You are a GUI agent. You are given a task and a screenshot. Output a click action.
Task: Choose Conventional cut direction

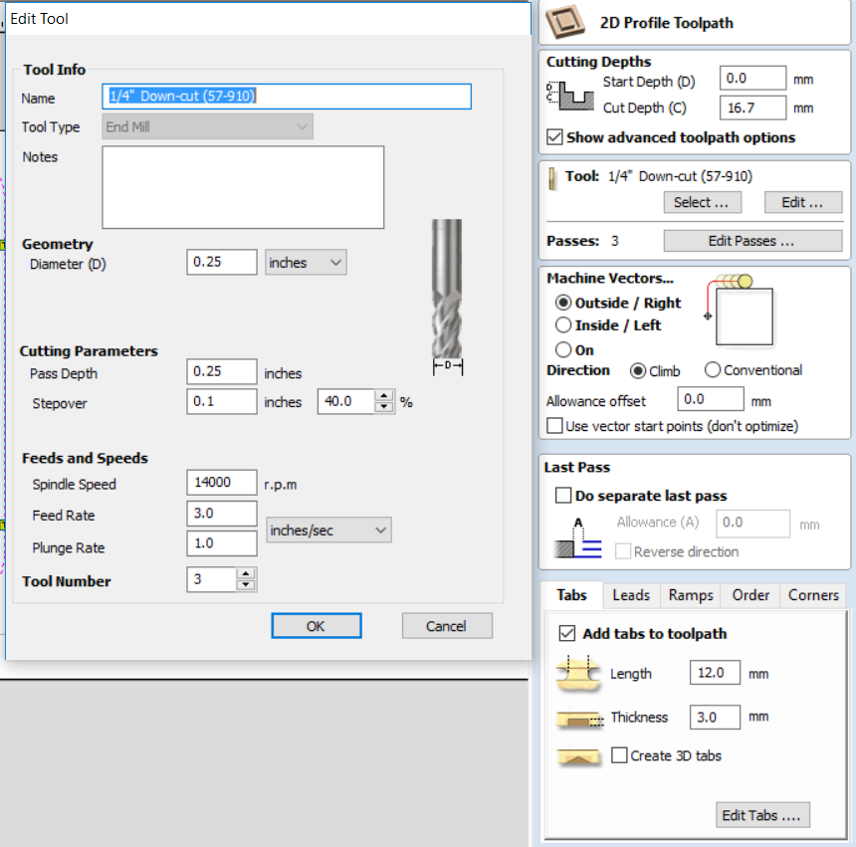click(713, 369)
